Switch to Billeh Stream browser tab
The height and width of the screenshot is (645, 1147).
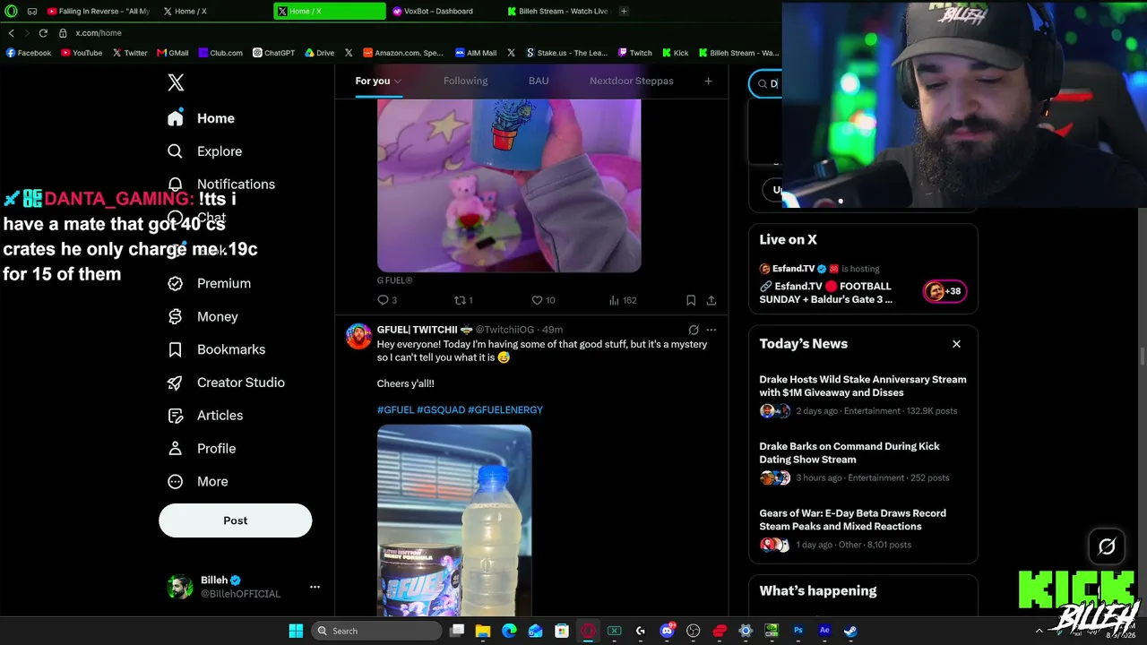pyautogui.click(x=558, y=12)
